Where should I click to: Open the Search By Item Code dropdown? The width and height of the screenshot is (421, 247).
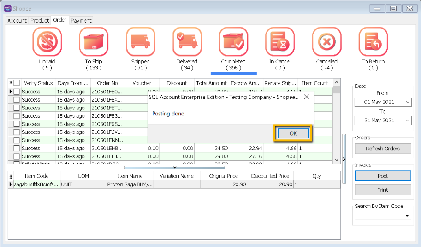click(x=407, y=216)
